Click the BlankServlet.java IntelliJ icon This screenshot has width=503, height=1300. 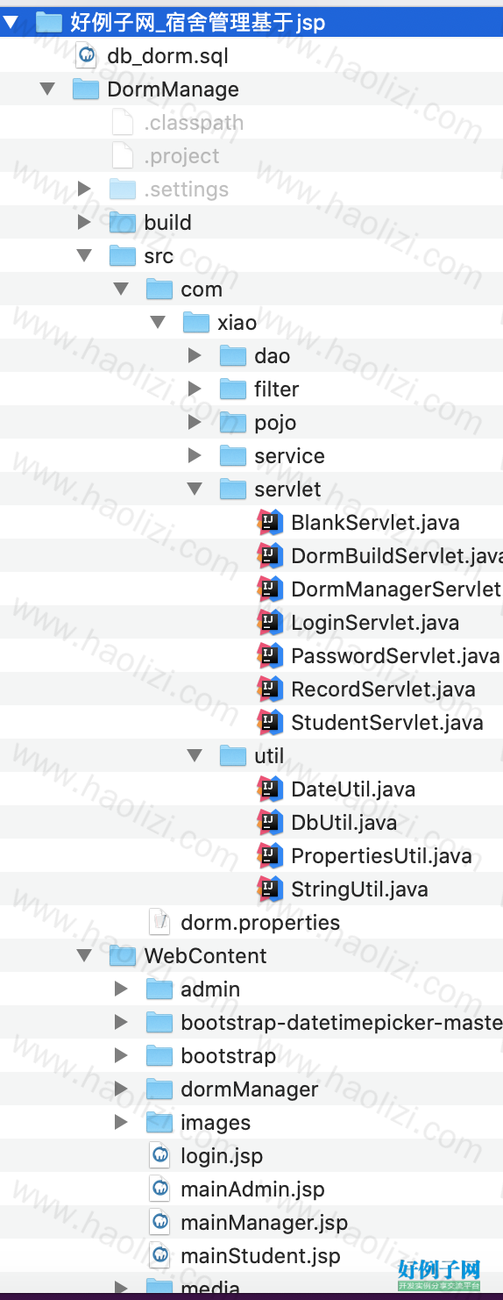click(270, 523)
